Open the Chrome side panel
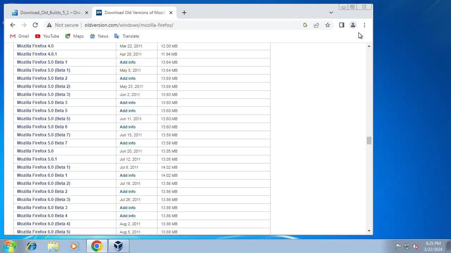Screen dimensions: 451x253 (x=341, y=25)
